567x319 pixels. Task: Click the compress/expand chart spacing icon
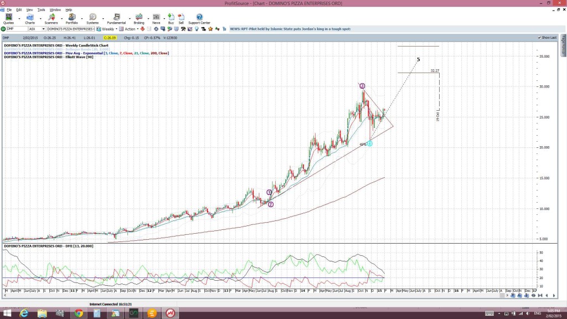point(533,296)
